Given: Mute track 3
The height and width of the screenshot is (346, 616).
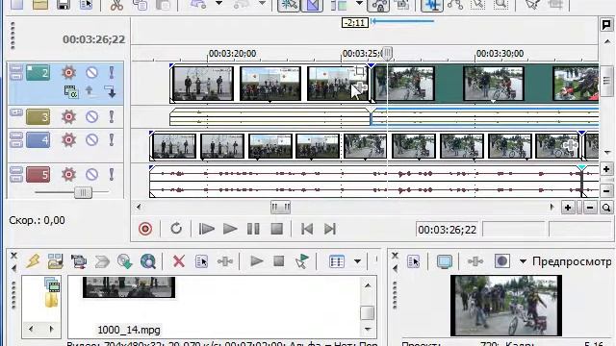Looking at the screenshot, I should tap(92, 117).
